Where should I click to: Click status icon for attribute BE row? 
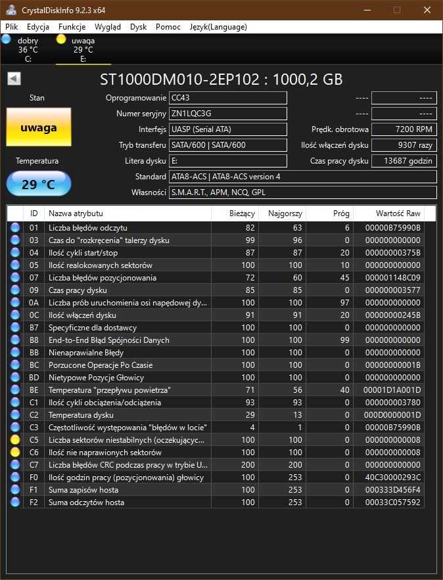click(x=15, y=390)
